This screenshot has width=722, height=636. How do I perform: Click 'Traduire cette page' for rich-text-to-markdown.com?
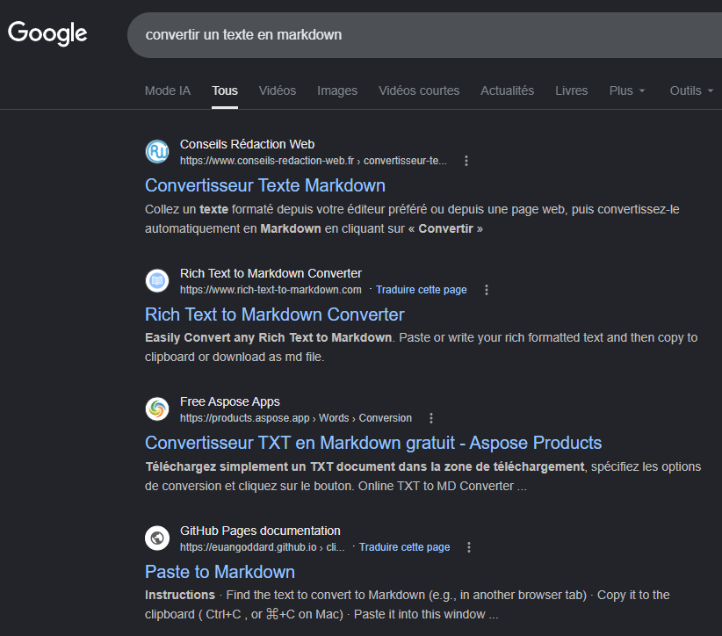point(422,290)
